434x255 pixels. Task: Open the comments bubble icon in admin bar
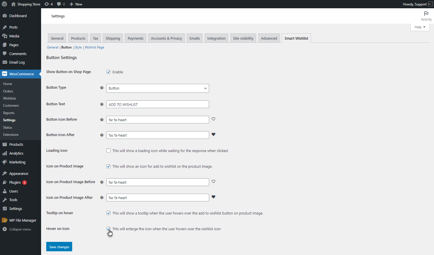tap(59, 4)
